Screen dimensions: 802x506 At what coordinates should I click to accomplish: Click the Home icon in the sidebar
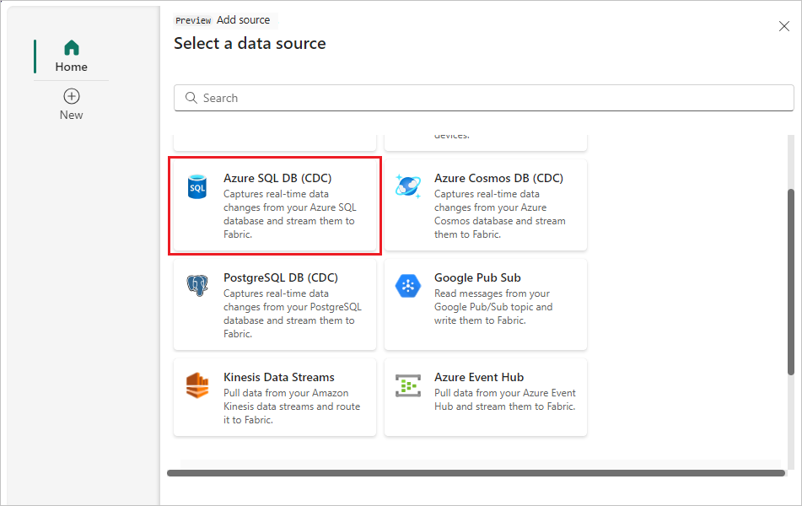(x=71, y=47)
